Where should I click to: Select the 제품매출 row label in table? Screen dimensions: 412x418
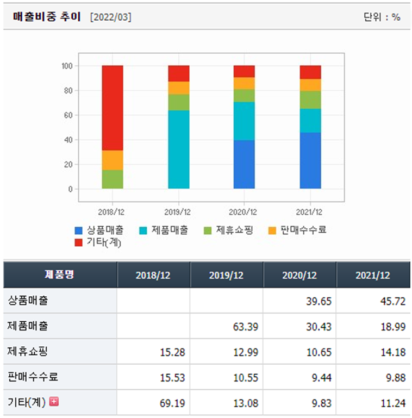28,326
